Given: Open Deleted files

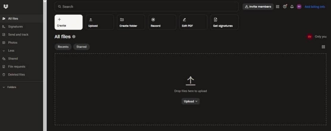Looking at the screenshot, I should pos(21,75).
